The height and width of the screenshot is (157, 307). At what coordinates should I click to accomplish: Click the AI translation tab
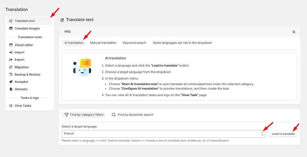(x=74, y=43)
